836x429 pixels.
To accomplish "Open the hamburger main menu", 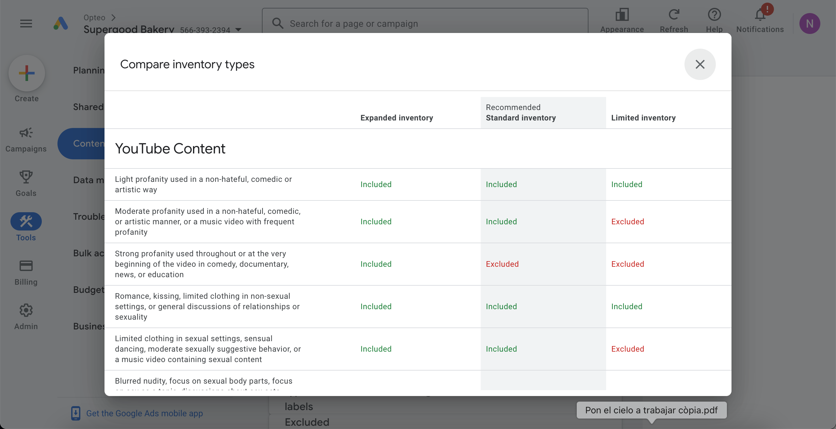I will pyautogui.click(x=26, y=24).
